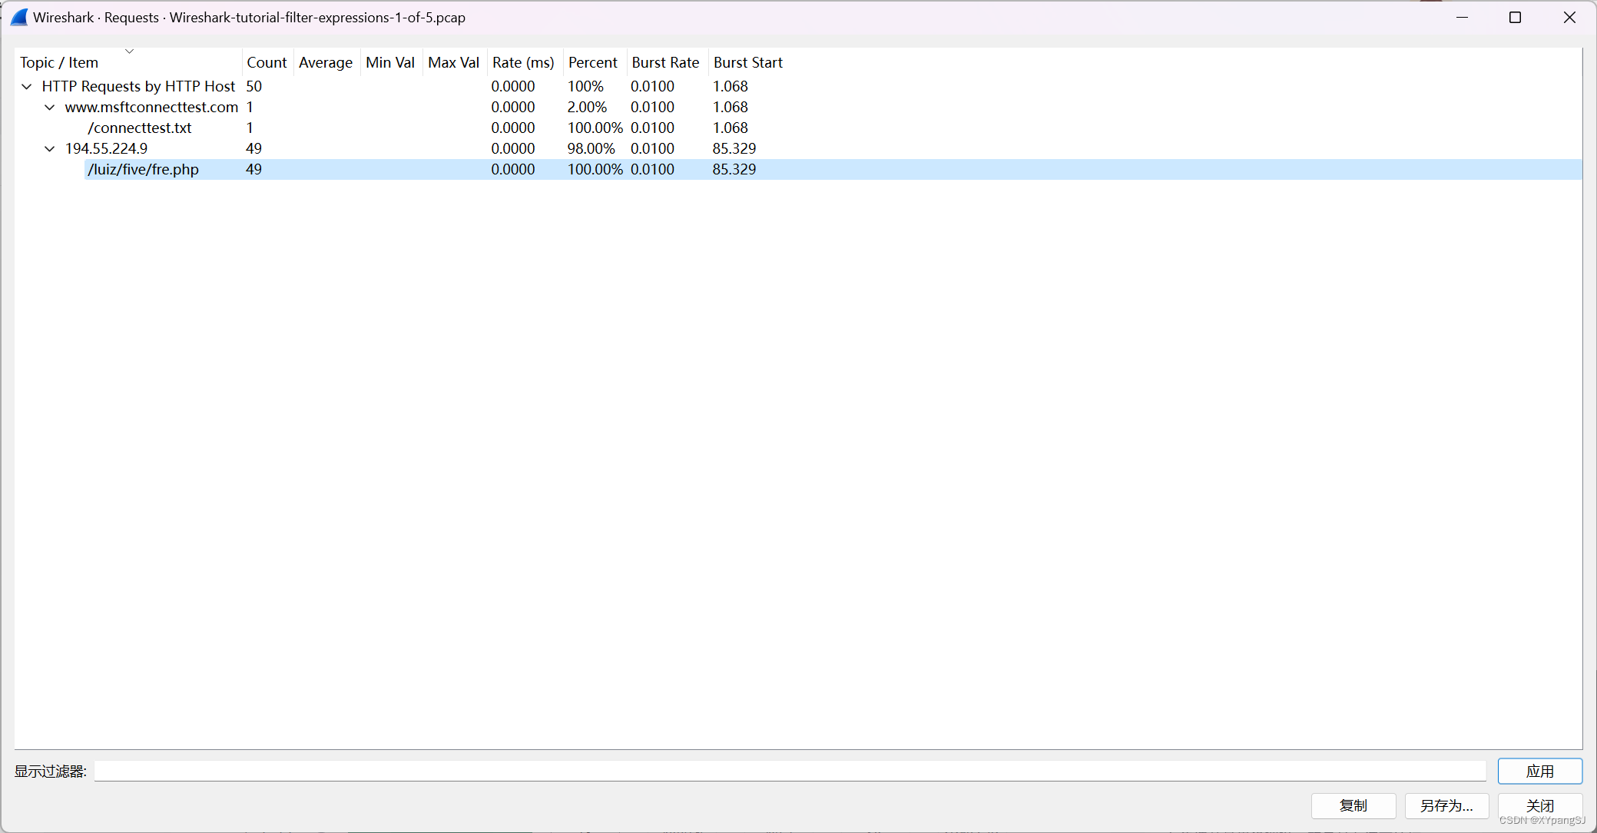1597x833 pixels.
Task: Collapse the www.msftconnecttest.com tree node
Action: coord(50,108)
